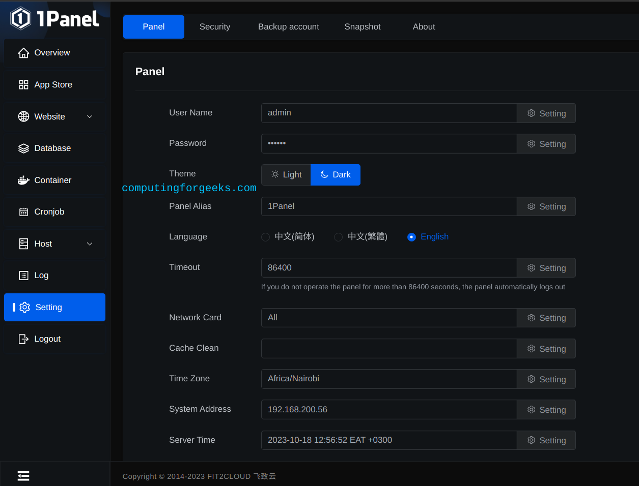
Task: Switch theme to Light
Action: 286,175
